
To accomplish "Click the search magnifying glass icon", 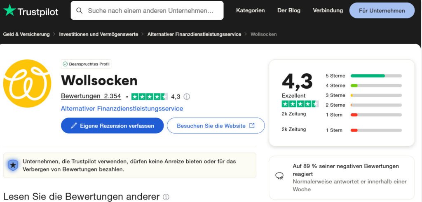I will pyautogui.click(x=80, y=11).
